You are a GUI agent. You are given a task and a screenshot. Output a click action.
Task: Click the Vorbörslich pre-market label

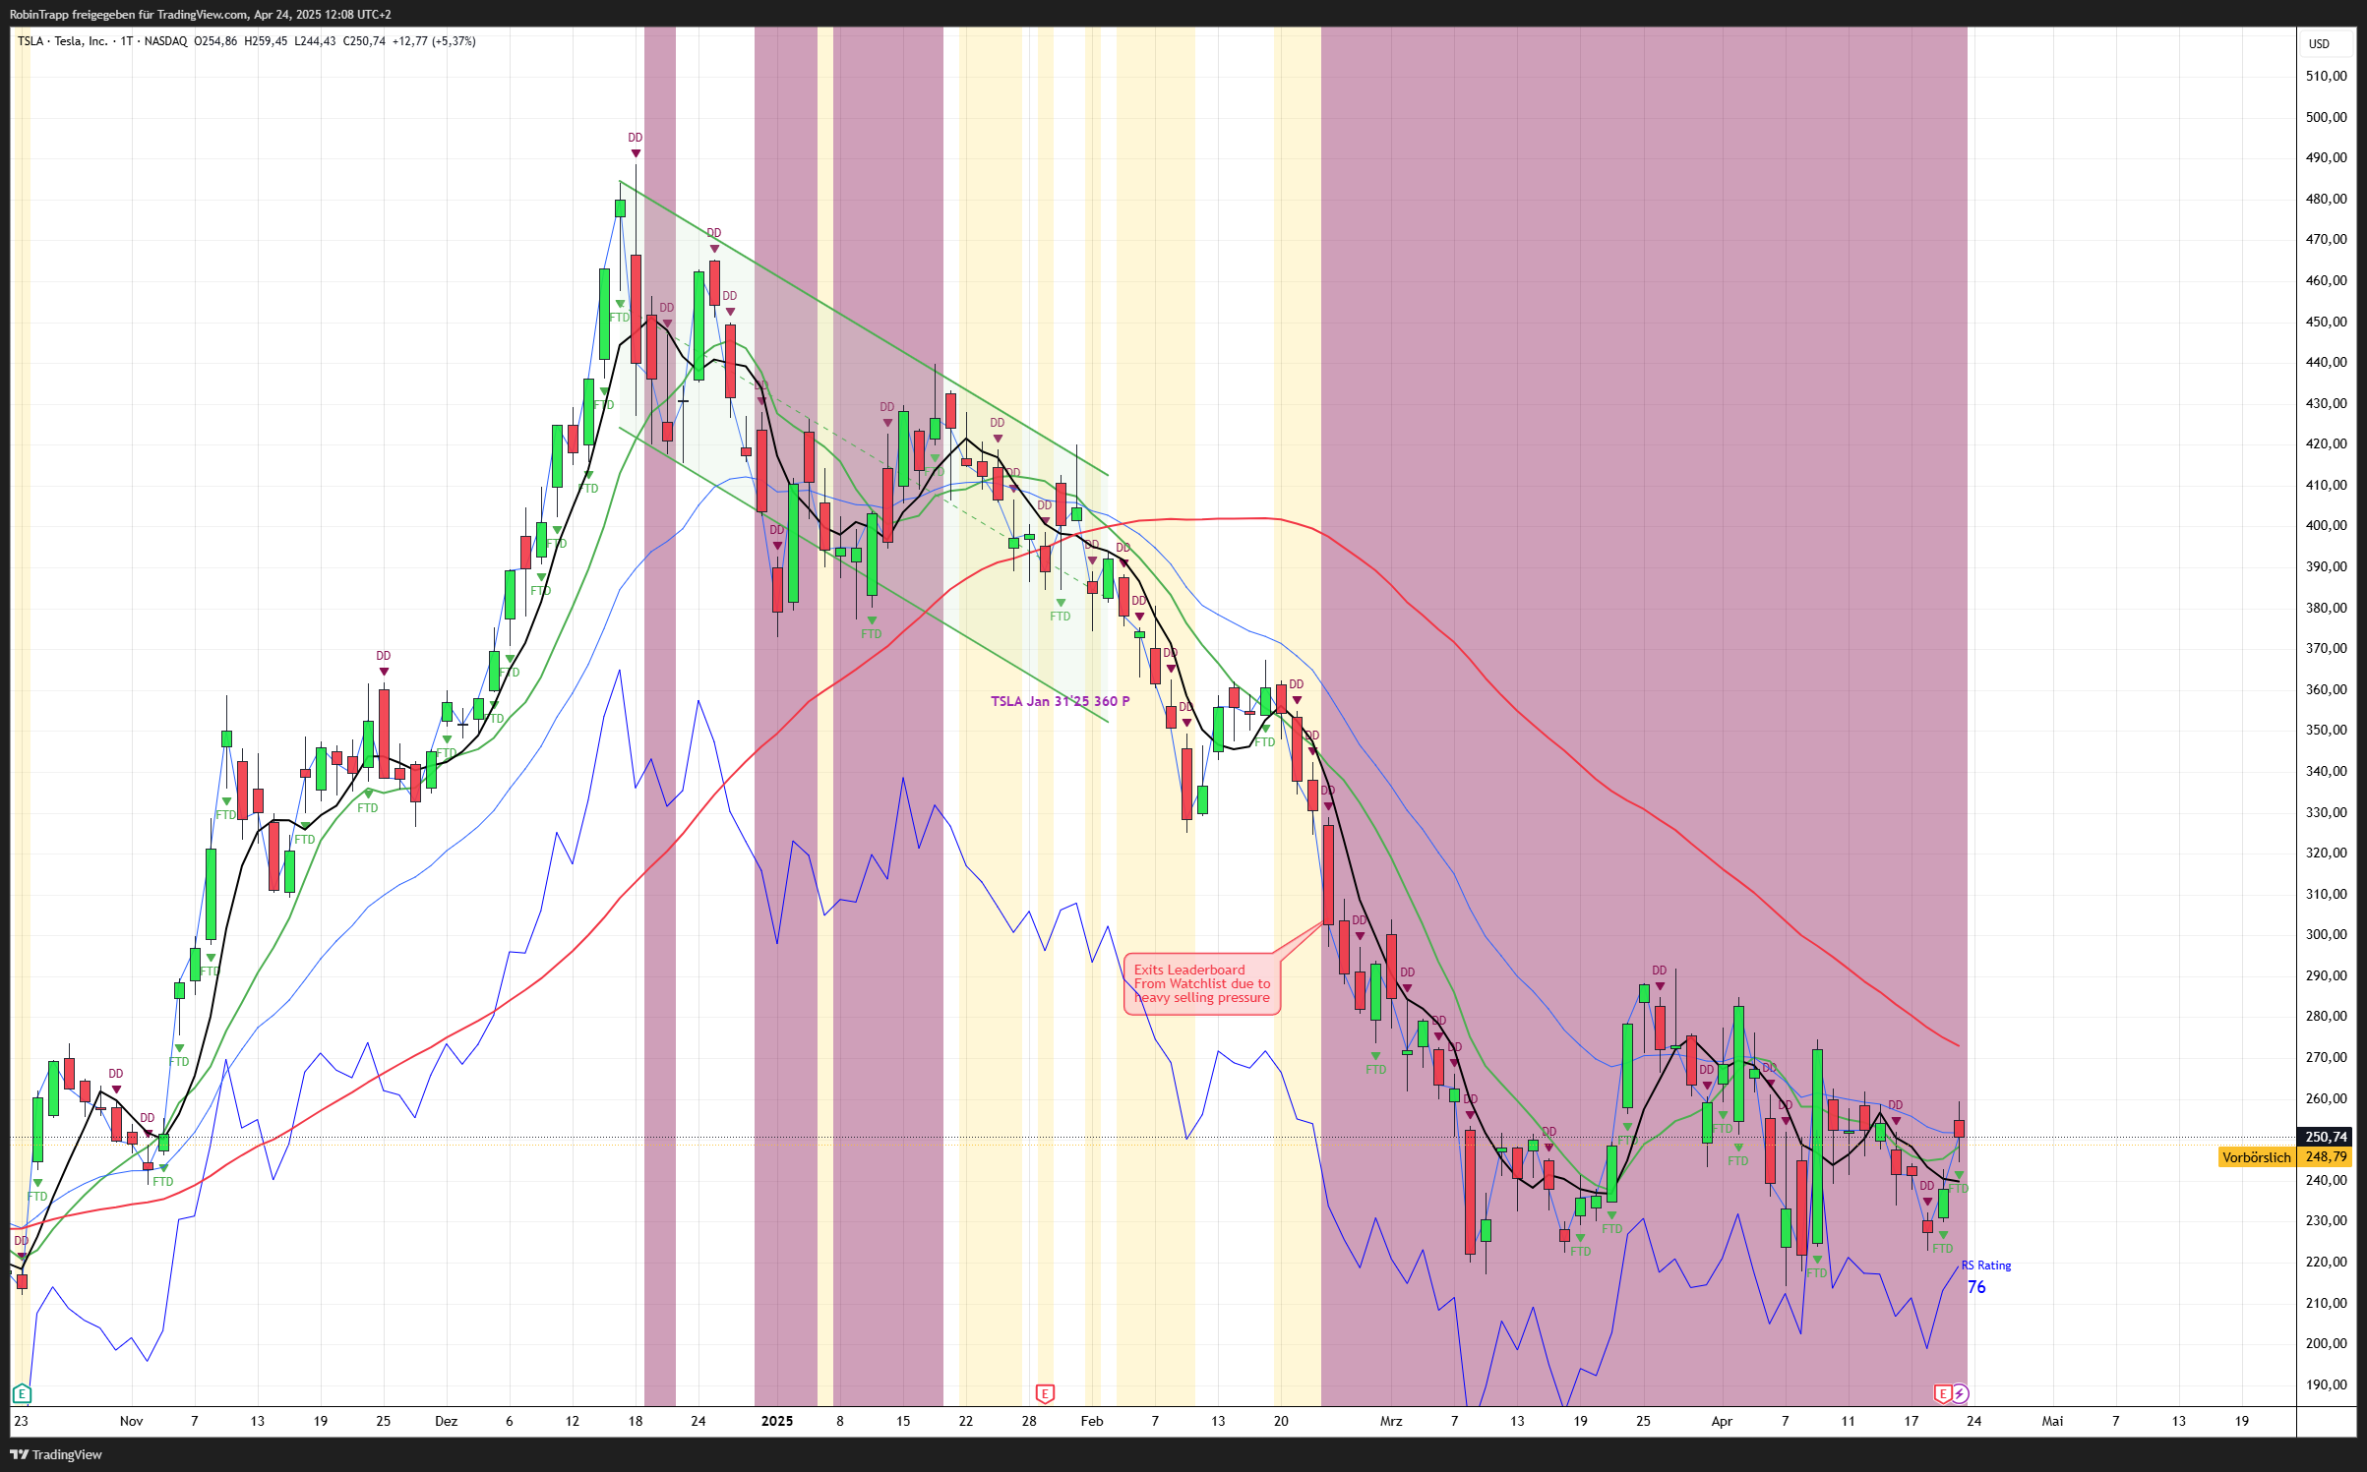[2256, 1157]
